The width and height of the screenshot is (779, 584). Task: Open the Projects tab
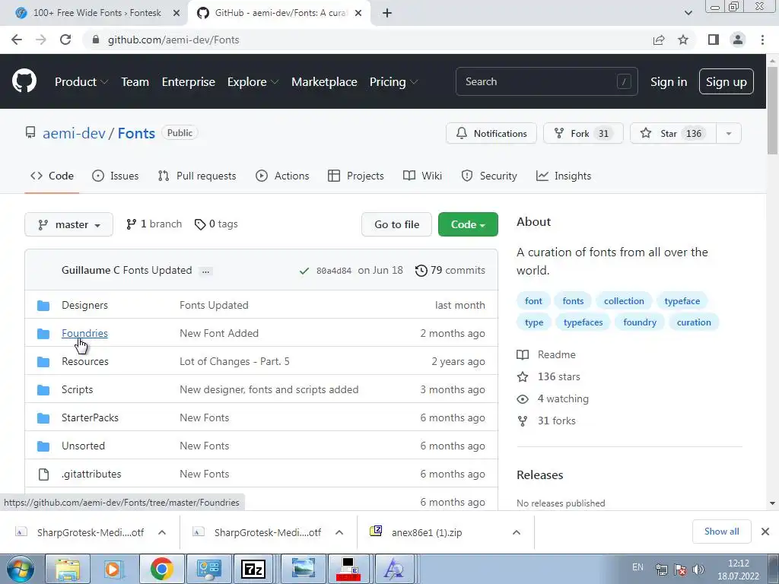[356, 176]
